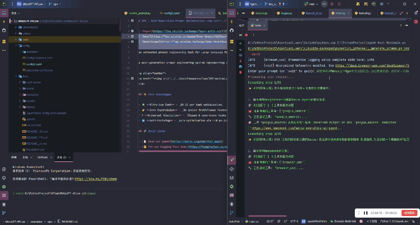Select config2.yaml file in project tree

point(34,64)
